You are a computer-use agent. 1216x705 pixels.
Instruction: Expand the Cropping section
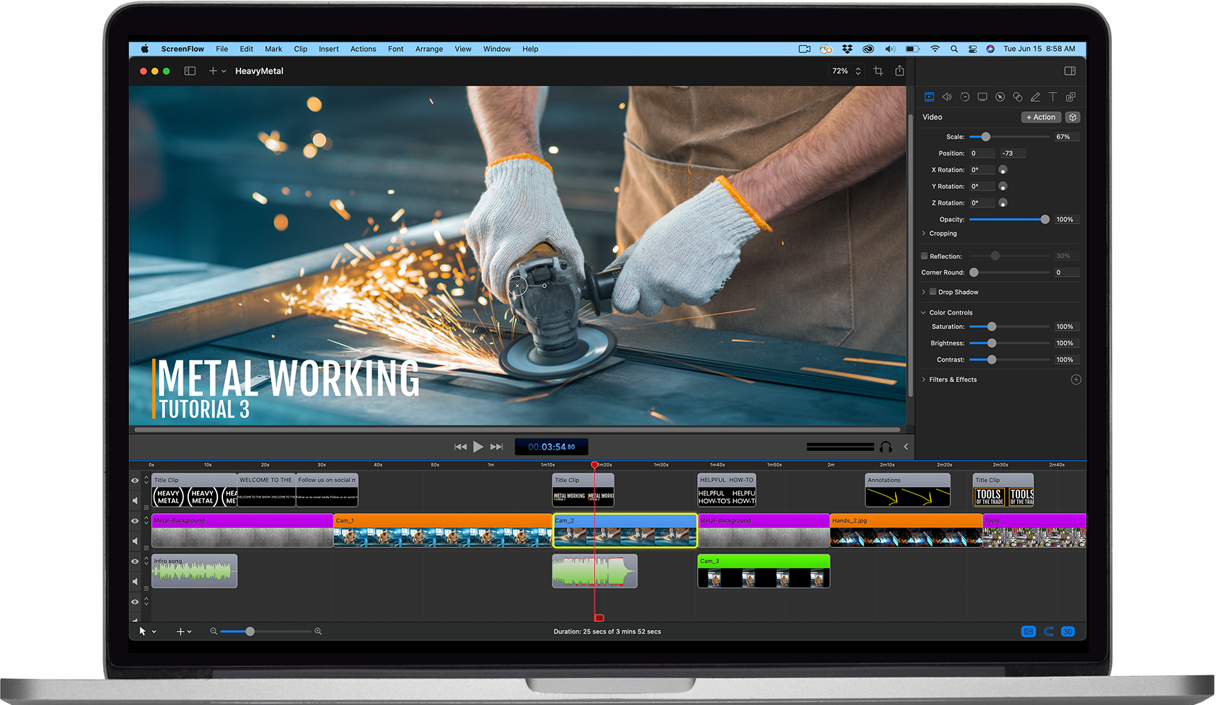coord(924,233)
